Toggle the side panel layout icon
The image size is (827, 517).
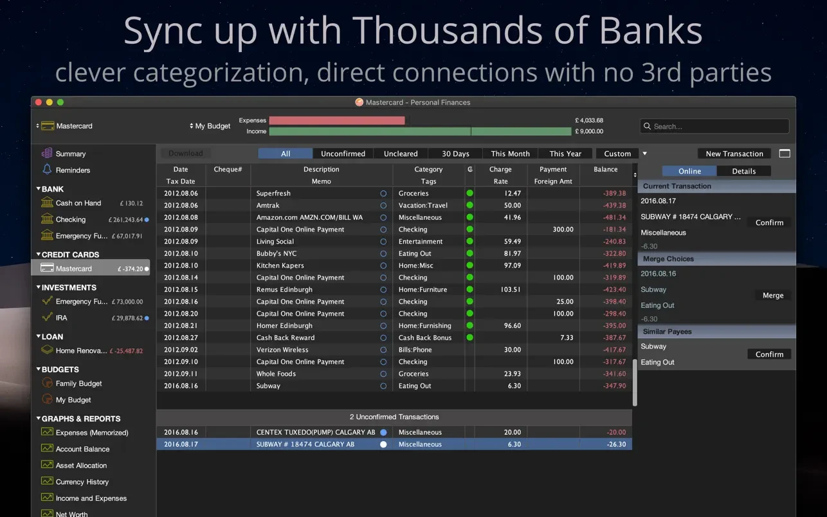click(x=784, y=154)
